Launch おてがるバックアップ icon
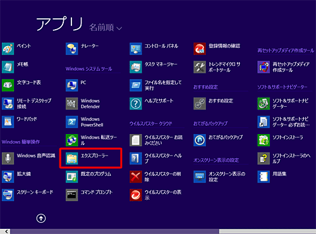The width and height of the screenshot is (316, 234). tap(200, 140)
